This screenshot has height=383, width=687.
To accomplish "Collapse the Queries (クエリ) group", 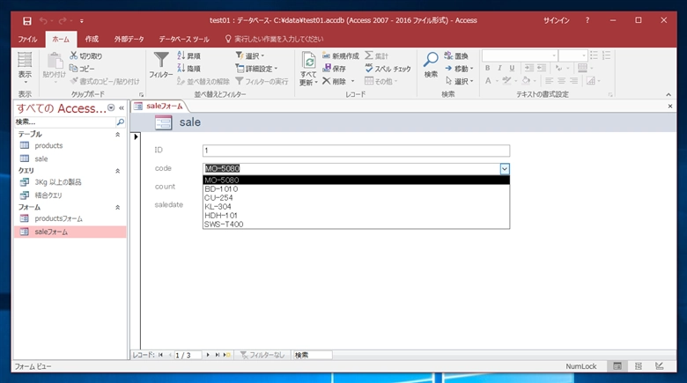I will pyautogui.click(x=117, y=171).
